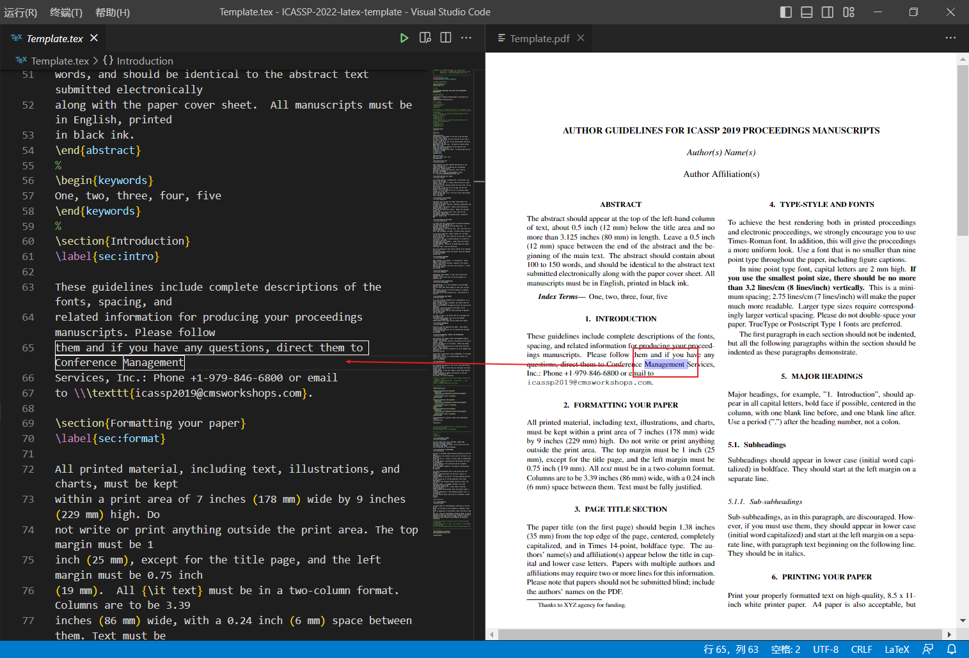Image resolution: width=969 pixels, height=658 pixels.
Task: Close the Template.pdf tab
Action: click(x=581, y=38)
